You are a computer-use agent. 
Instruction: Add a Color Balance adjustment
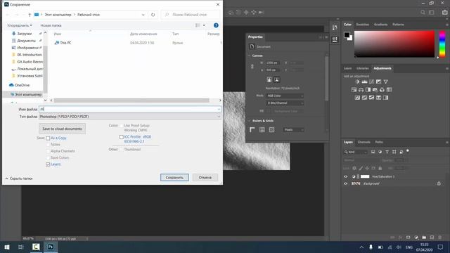click(x=361, y=90)
